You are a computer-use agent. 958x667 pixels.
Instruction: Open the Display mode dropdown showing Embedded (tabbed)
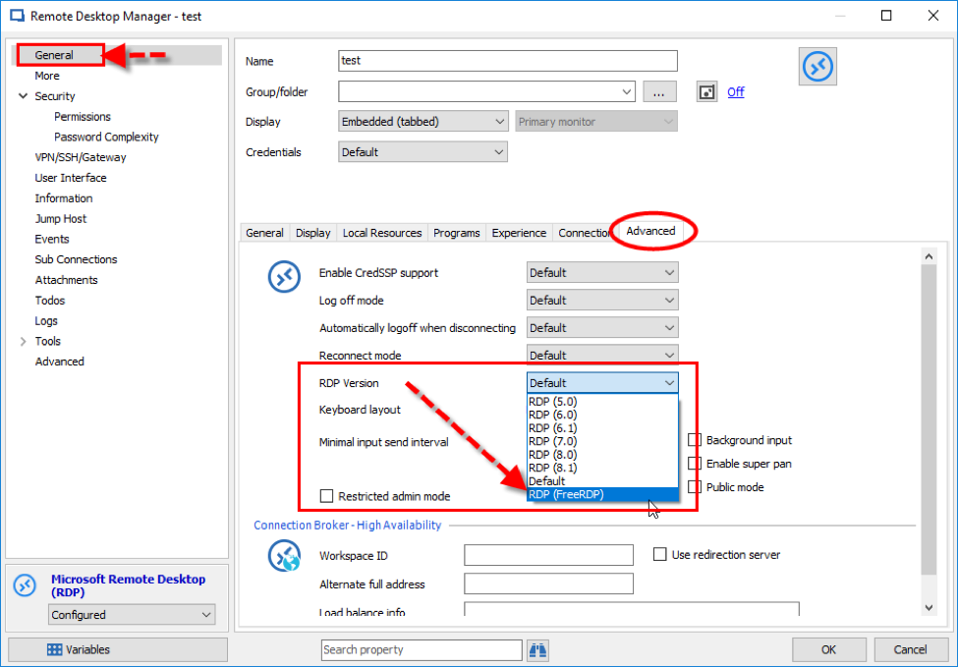click(423, 122)
